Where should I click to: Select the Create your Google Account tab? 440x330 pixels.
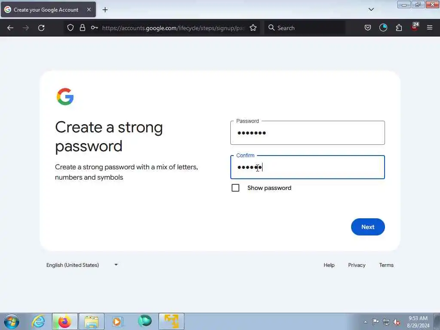pos(48,9)
